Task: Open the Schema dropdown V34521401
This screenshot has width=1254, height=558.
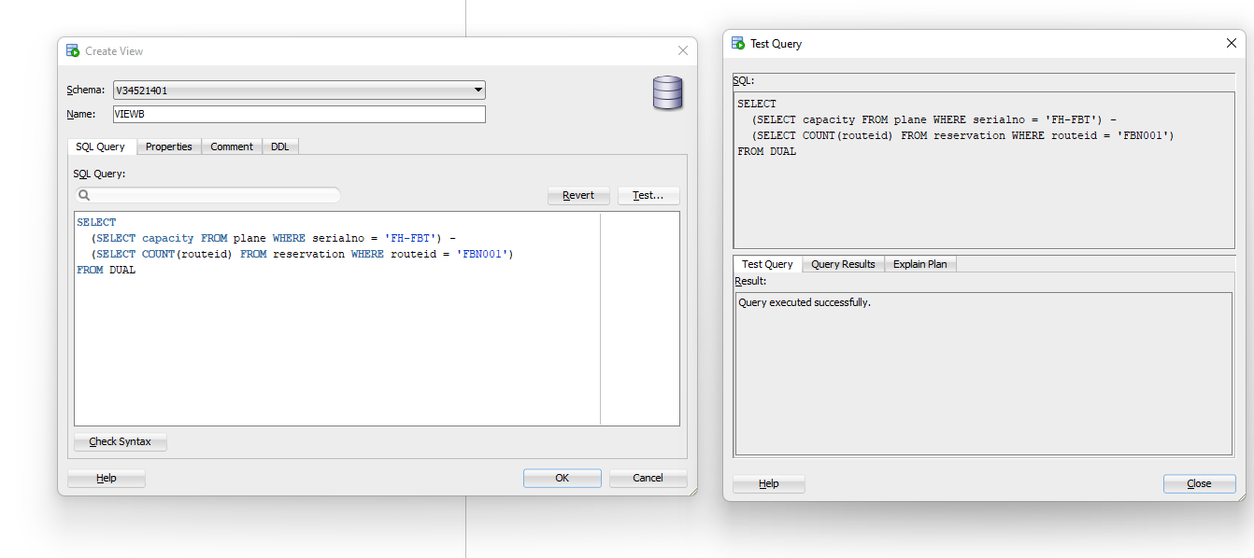Action: [299, 91]
